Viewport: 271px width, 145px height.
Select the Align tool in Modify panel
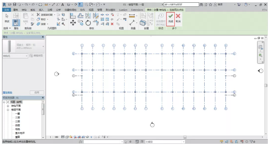(x=73, y=16)
